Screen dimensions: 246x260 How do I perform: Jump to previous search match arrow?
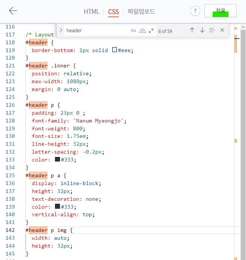pyautogui.click(x=192, y=30)
